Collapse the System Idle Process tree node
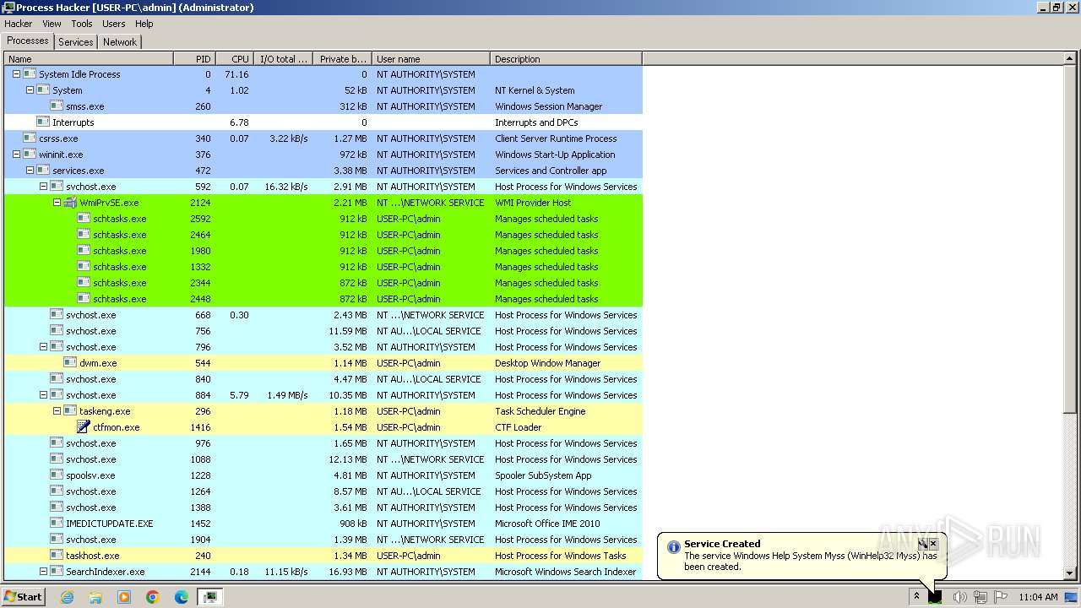 [x=16, y=74]
